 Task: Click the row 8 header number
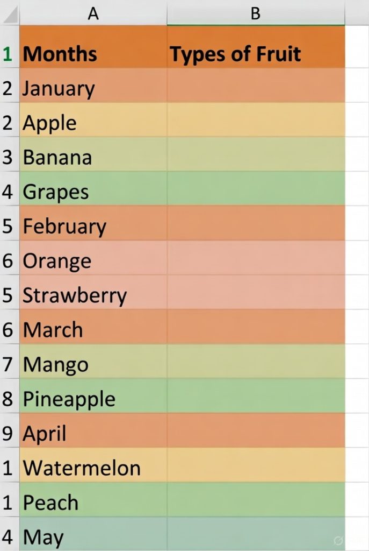[8, 399]
